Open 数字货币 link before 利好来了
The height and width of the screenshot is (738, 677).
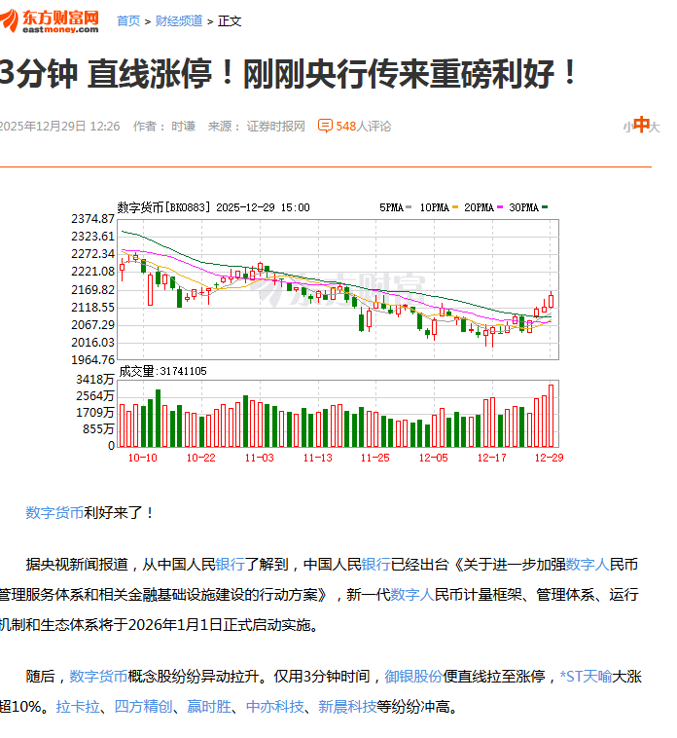tap(54, 512)
